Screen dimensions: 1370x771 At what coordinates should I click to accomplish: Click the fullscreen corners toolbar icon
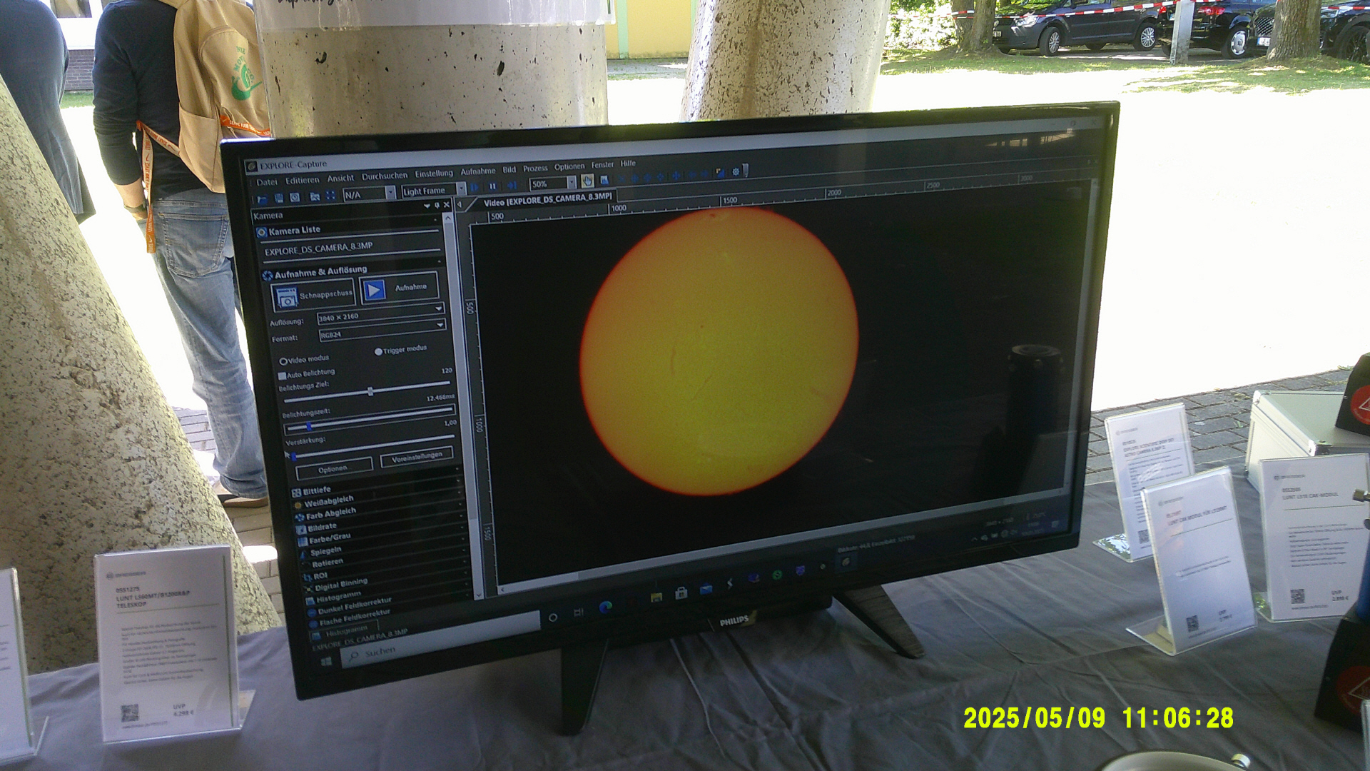click(x=330, y=195)
